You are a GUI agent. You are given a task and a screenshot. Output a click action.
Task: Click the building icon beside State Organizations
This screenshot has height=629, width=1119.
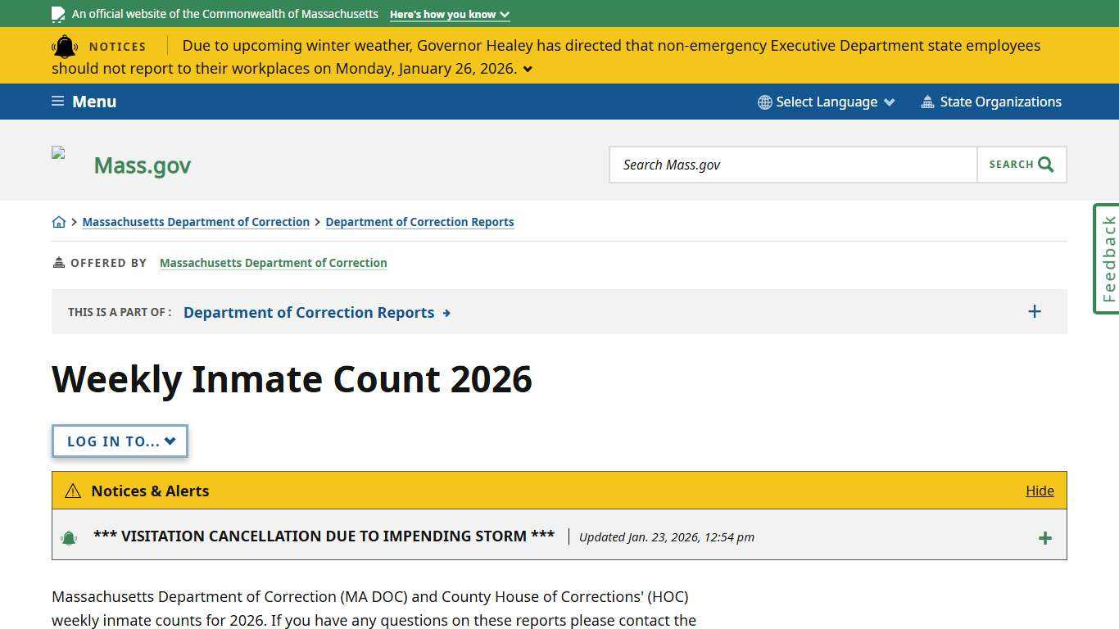(x=927, y=102)
